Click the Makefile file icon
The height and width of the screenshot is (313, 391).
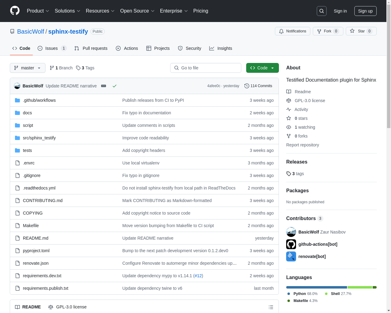(x=17, y=226)
